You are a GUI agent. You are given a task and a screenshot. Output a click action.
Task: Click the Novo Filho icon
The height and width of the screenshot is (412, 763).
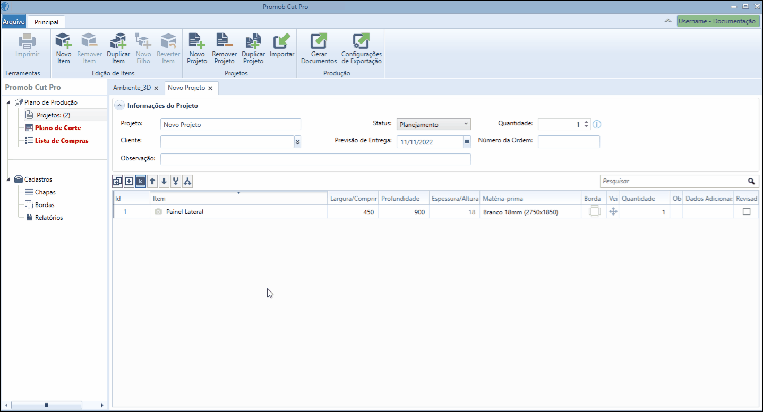point(143,41)
